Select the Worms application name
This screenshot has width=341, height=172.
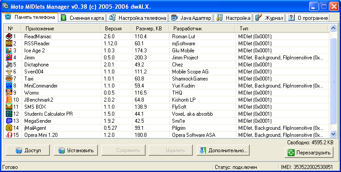(31, 93)
